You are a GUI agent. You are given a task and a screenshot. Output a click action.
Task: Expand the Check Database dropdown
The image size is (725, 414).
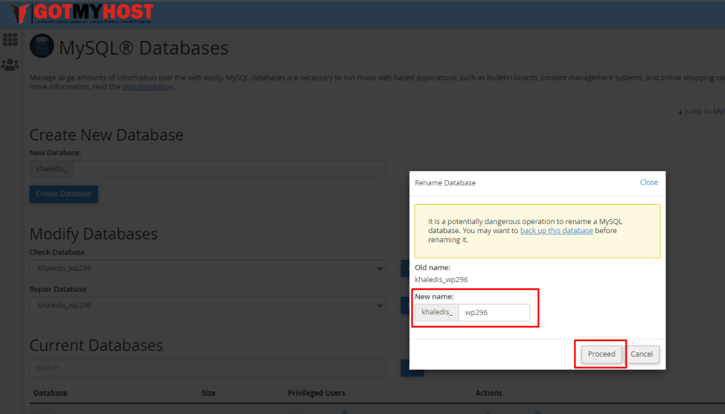tap(207, 268)
